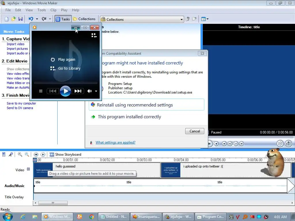Open Internet Explorer from the taskbar

point(23,217)
